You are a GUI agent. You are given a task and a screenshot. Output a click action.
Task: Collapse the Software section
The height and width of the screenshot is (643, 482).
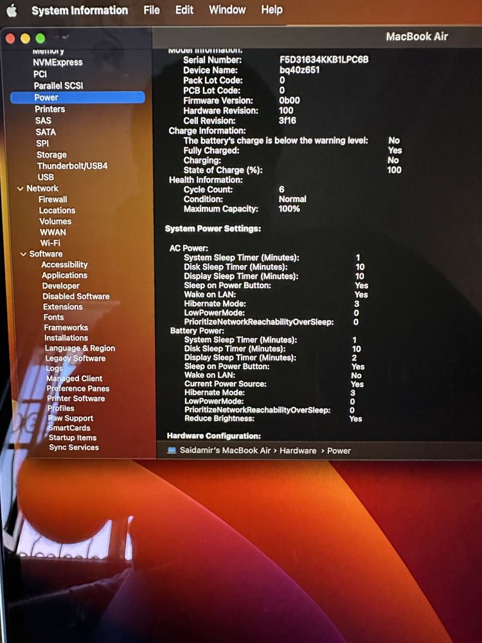[23, 254]
